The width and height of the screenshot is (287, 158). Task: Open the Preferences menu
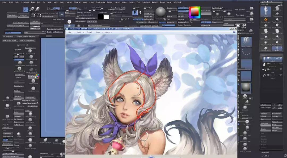[100, 2]
